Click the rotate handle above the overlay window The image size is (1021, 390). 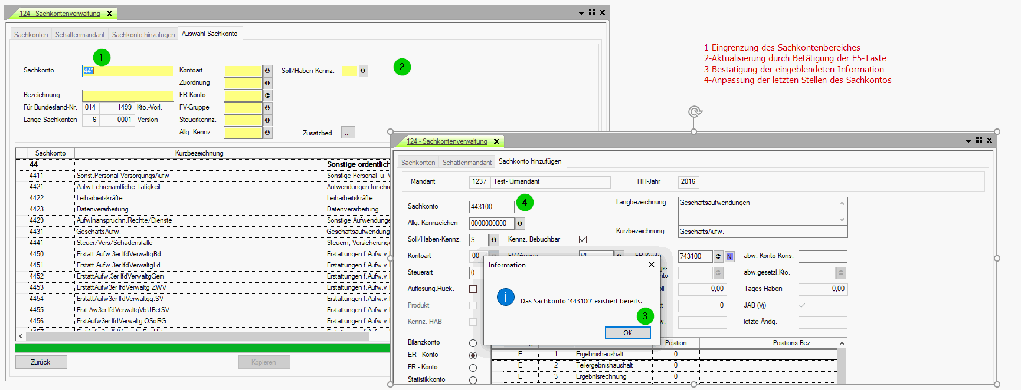tap(695, 112)
